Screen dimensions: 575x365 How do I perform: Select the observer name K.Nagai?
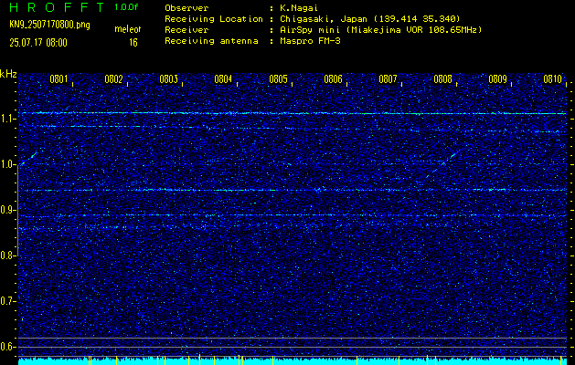(x=299, y=8)
